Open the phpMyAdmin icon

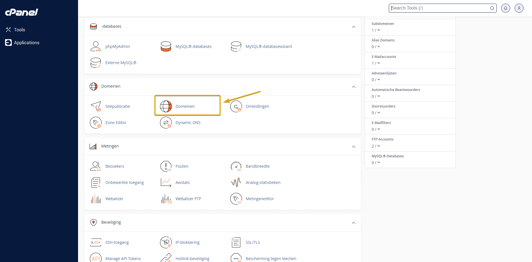96,46
